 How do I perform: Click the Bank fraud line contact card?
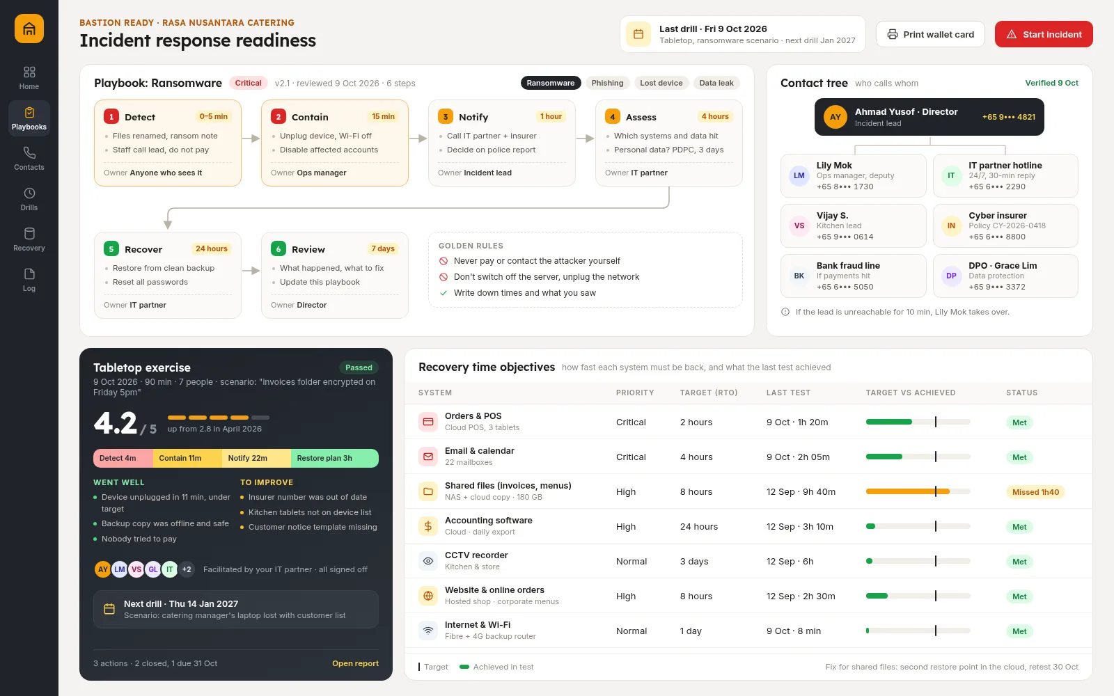(x=854, y=276)
